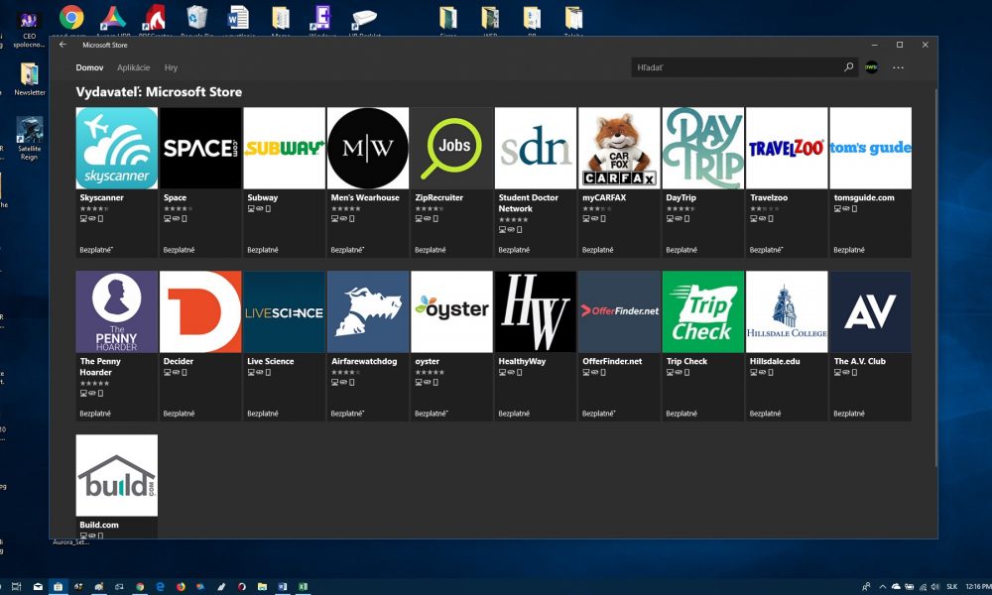Click Bezplatné price under Trip Check

coord(682,414)
